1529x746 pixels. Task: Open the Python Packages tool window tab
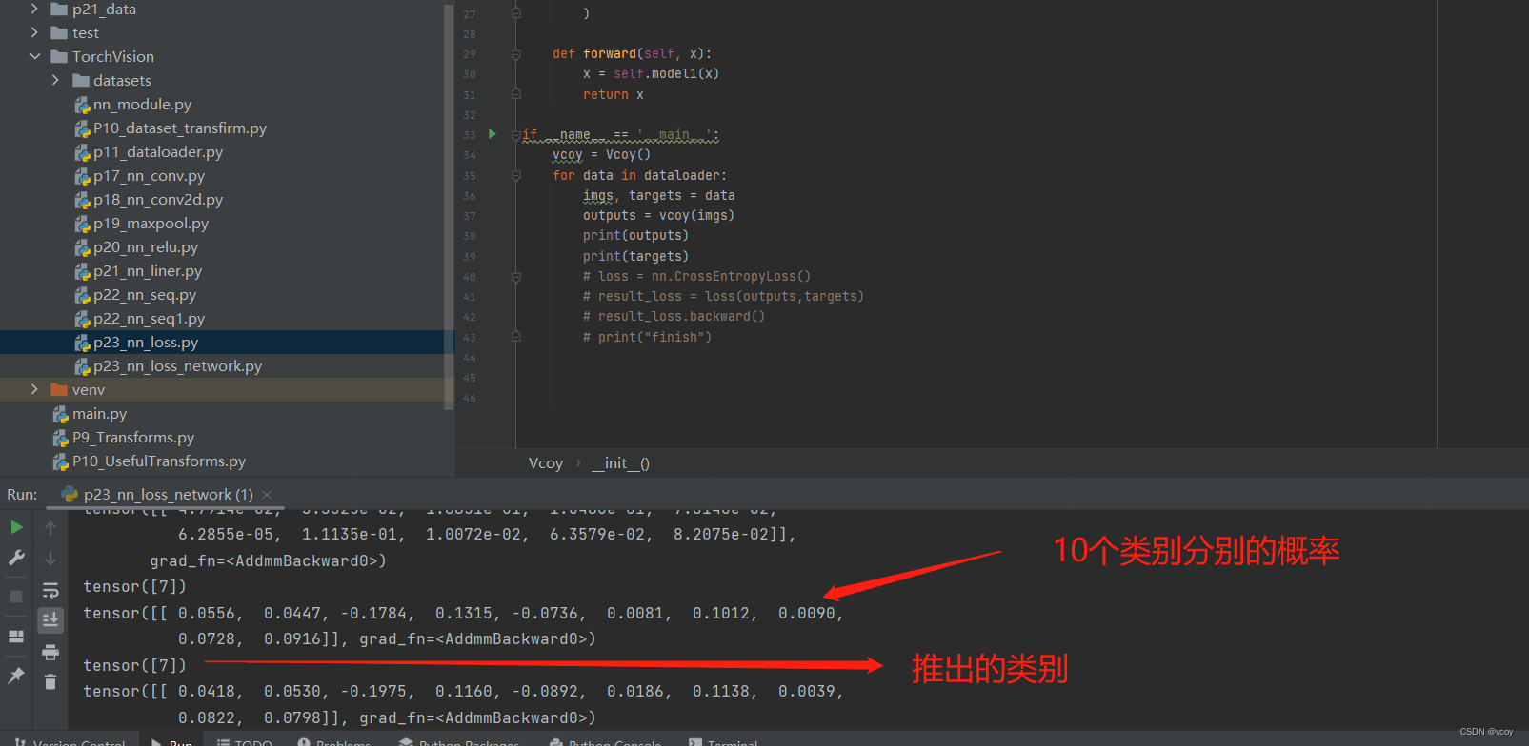point(460,742)
